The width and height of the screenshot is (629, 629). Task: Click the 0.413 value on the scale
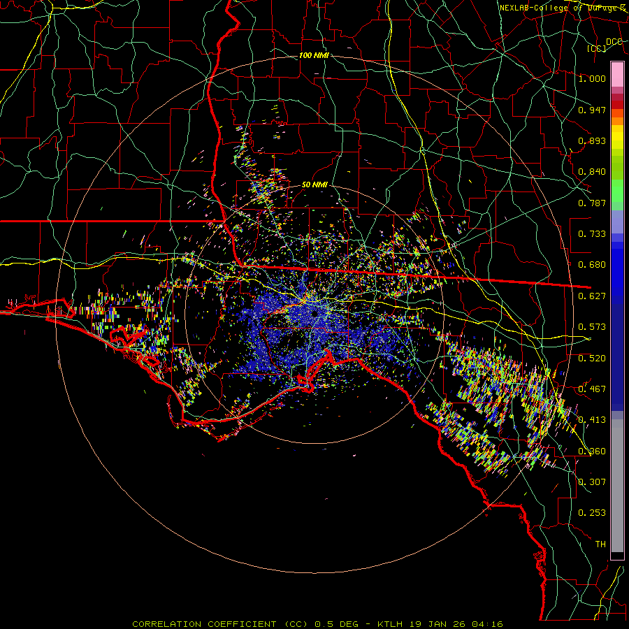click(592, 420)
